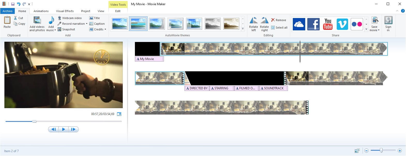
Task: Click the zoom time scale slider
Action: (381, 150)
